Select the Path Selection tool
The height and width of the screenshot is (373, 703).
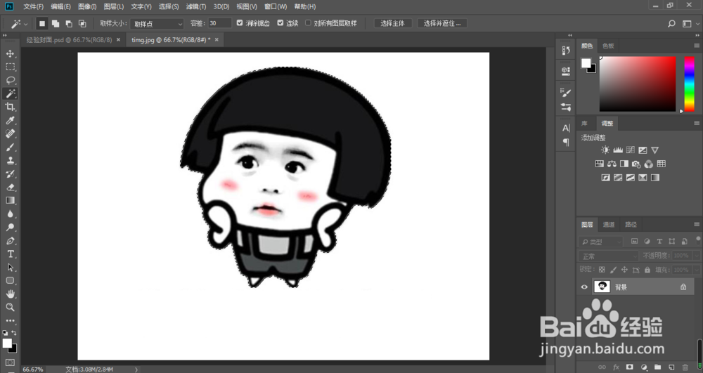point(10,268)
